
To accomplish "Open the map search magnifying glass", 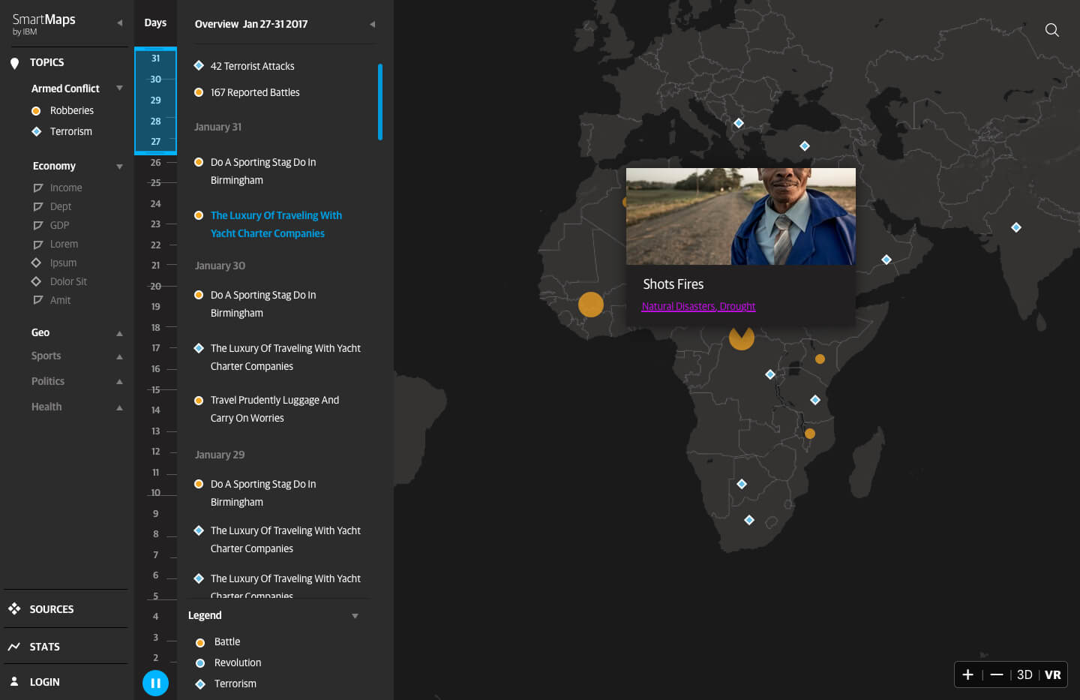I will click(1051, 30).
